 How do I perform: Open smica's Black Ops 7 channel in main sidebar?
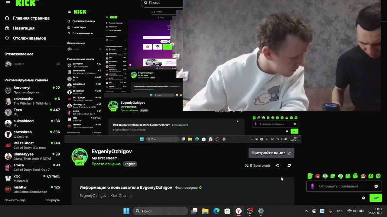(x=32, y=167)
